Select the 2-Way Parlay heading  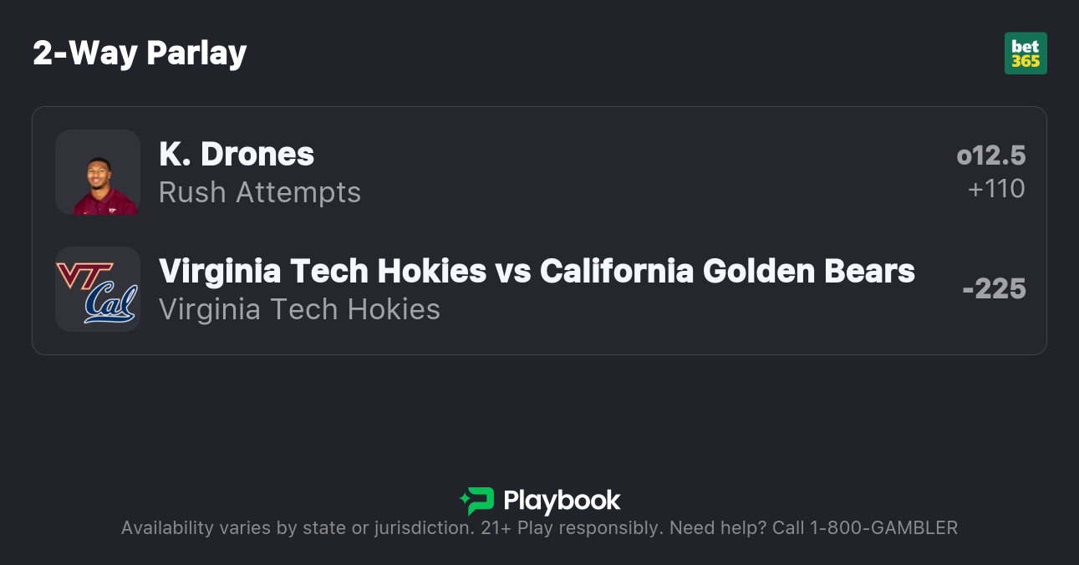140,53
